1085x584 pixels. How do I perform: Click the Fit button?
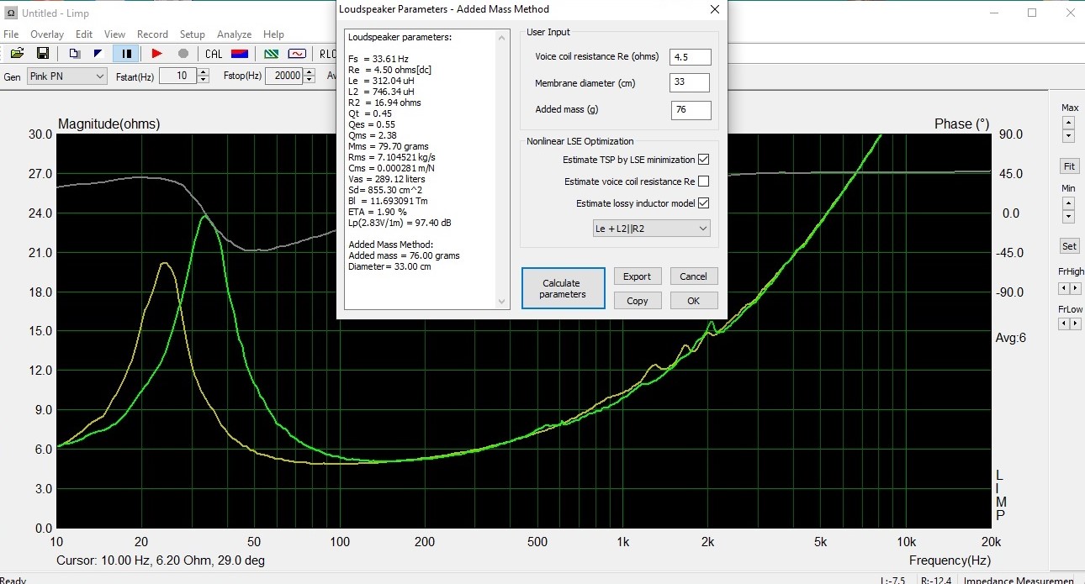[1069, 166]
